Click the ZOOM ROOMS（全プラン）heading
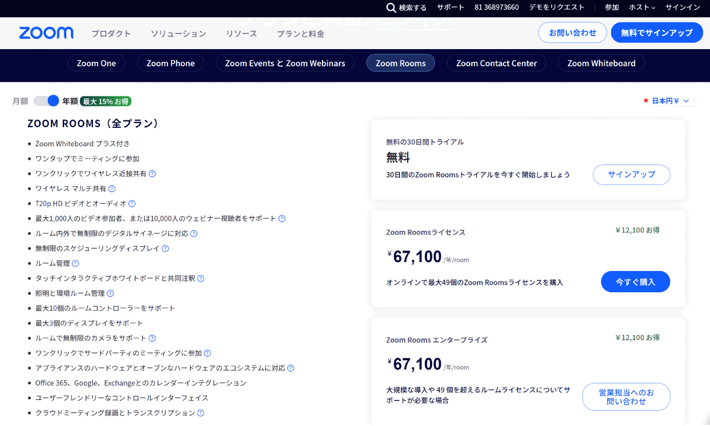The height and width of the screenshot is (426, 710). [93, 124]
